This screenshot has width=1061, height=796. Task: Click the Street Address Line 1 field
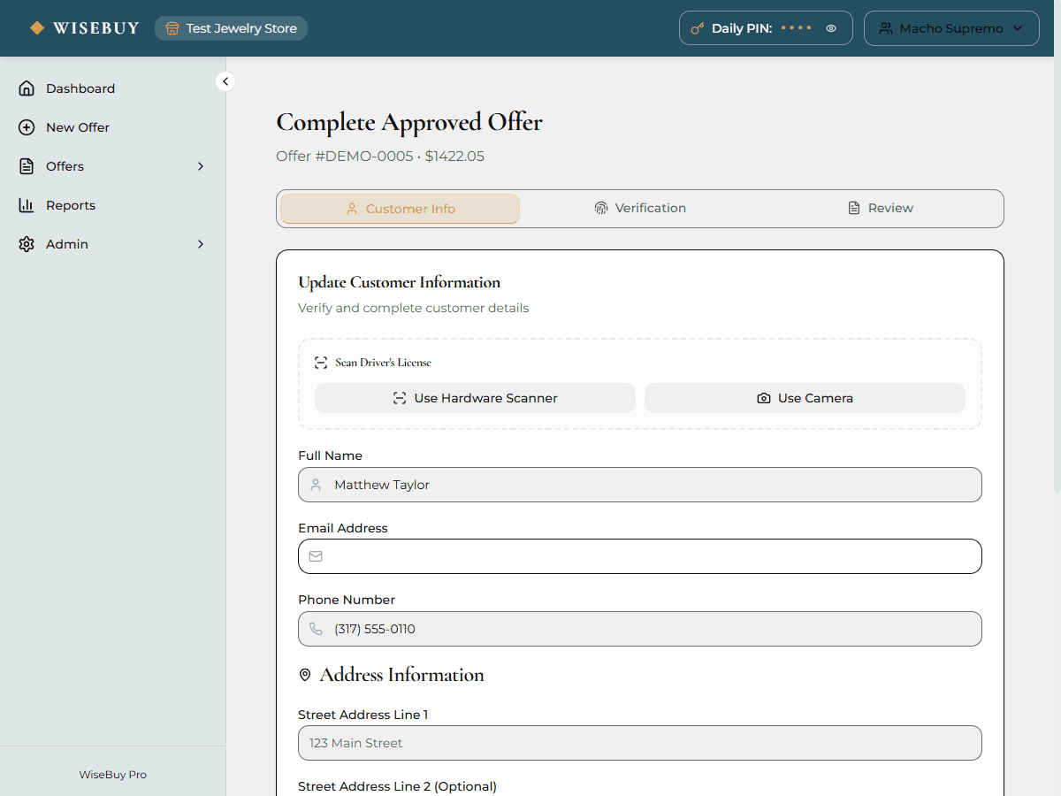[x=640, y=743]
